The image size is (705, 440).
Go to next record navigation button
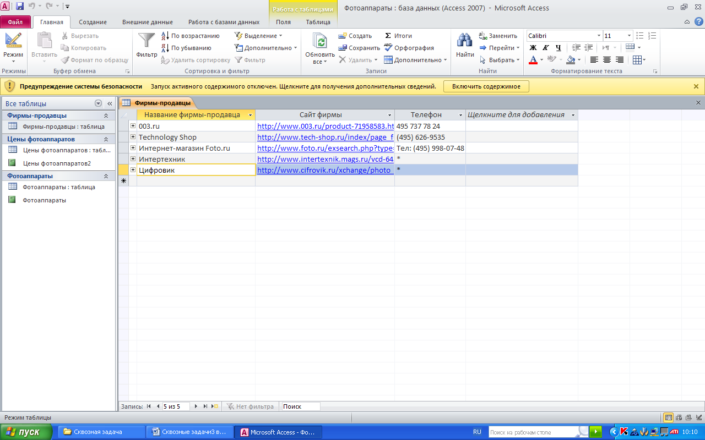click(196, 406)
